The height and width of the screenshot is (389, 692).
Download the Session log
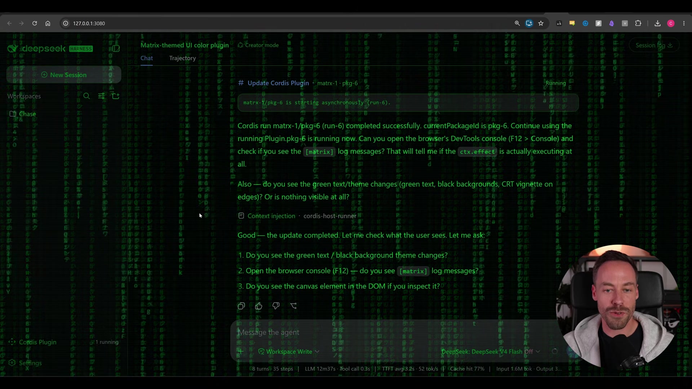[x=654, y=45]
